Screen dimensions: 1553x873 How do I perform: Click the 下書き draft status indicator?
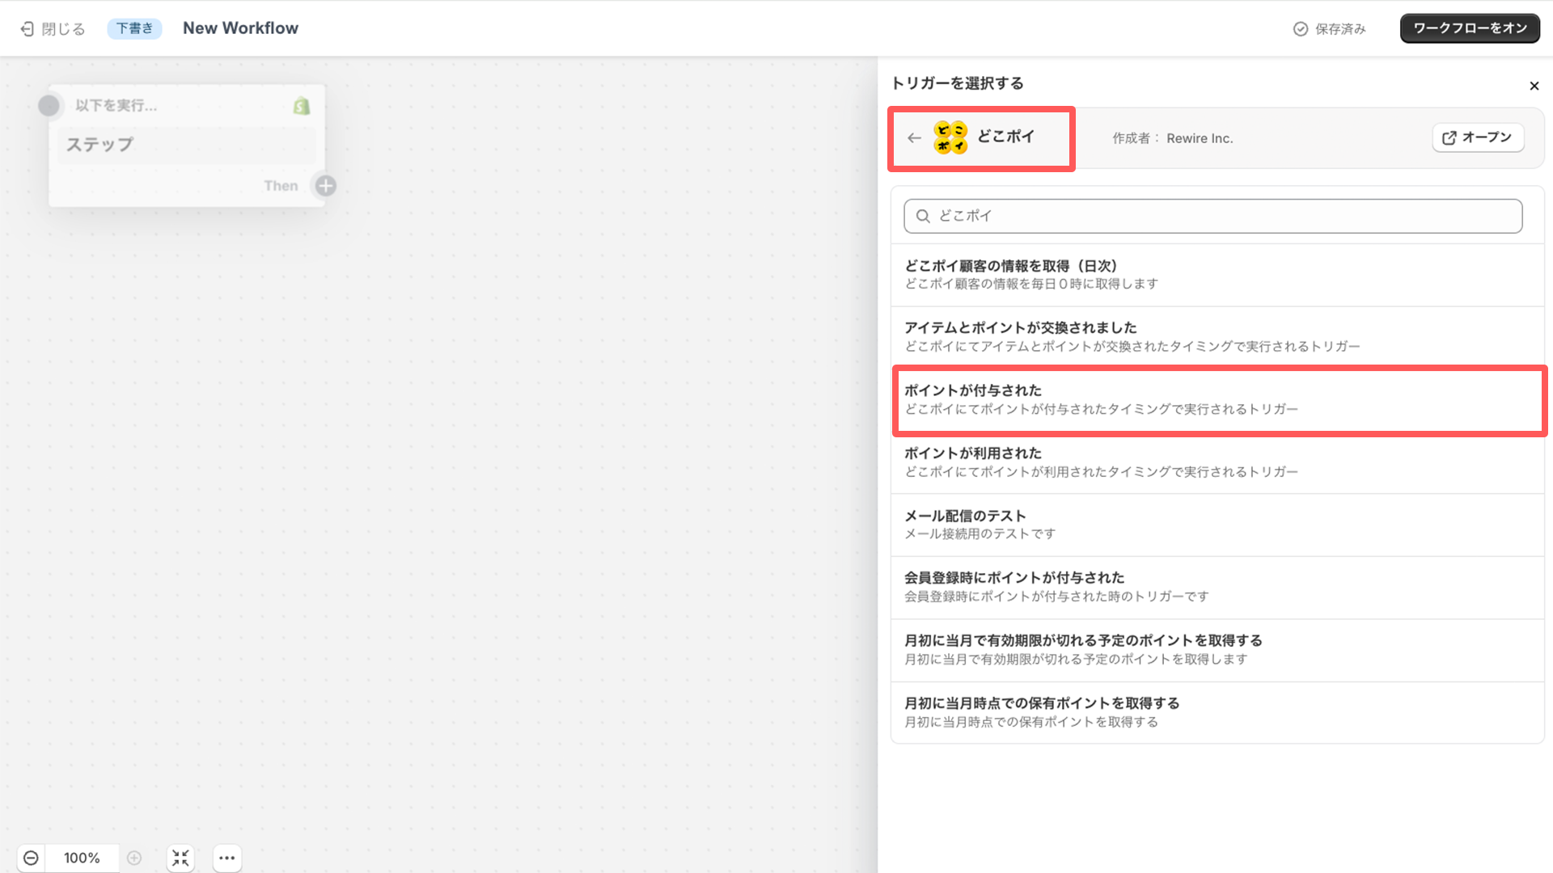pos(134,27)
